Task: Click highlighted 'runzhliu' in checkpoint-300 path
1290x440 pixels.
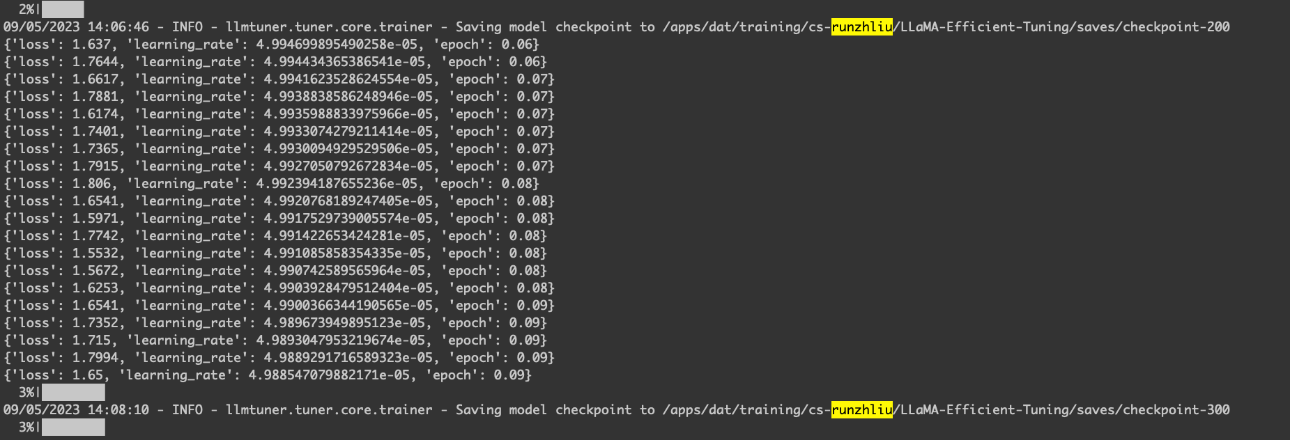Action: [862, 409]
